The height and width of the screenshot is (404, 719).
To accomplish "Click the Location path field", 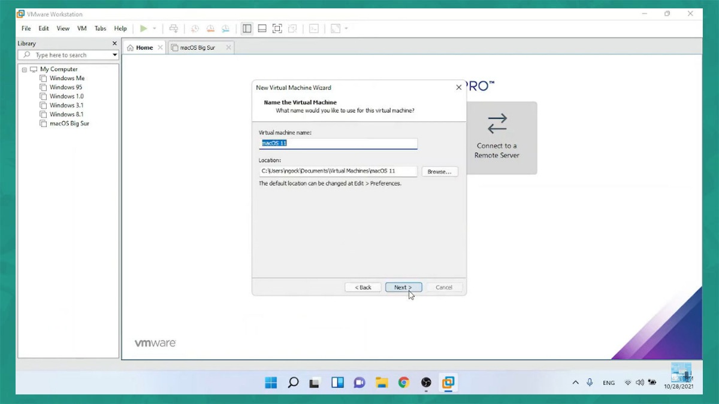I will point(338,171).
